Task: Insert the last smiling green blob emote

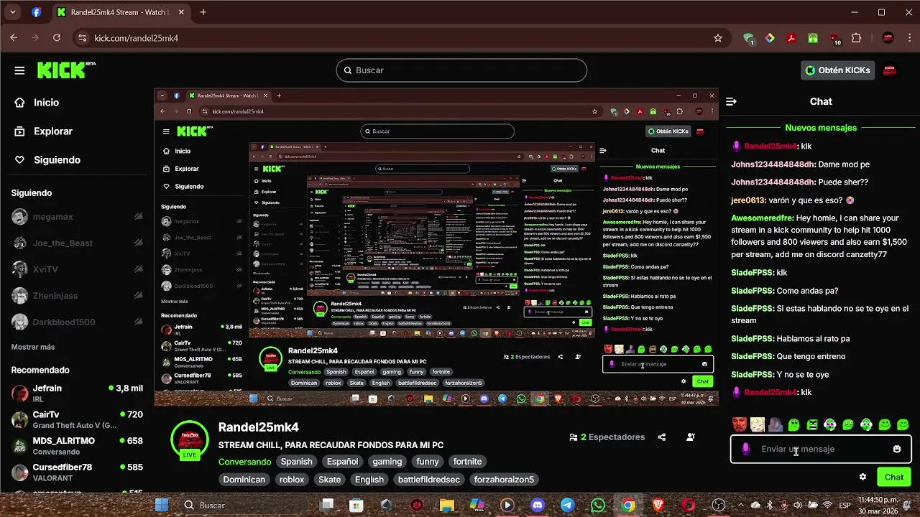Action: pos(903,424)
